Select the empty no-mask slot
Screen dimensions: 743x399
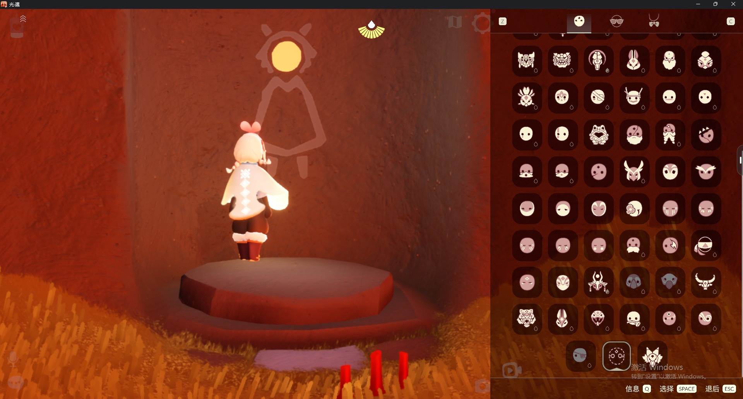click(x=616, y=356)
